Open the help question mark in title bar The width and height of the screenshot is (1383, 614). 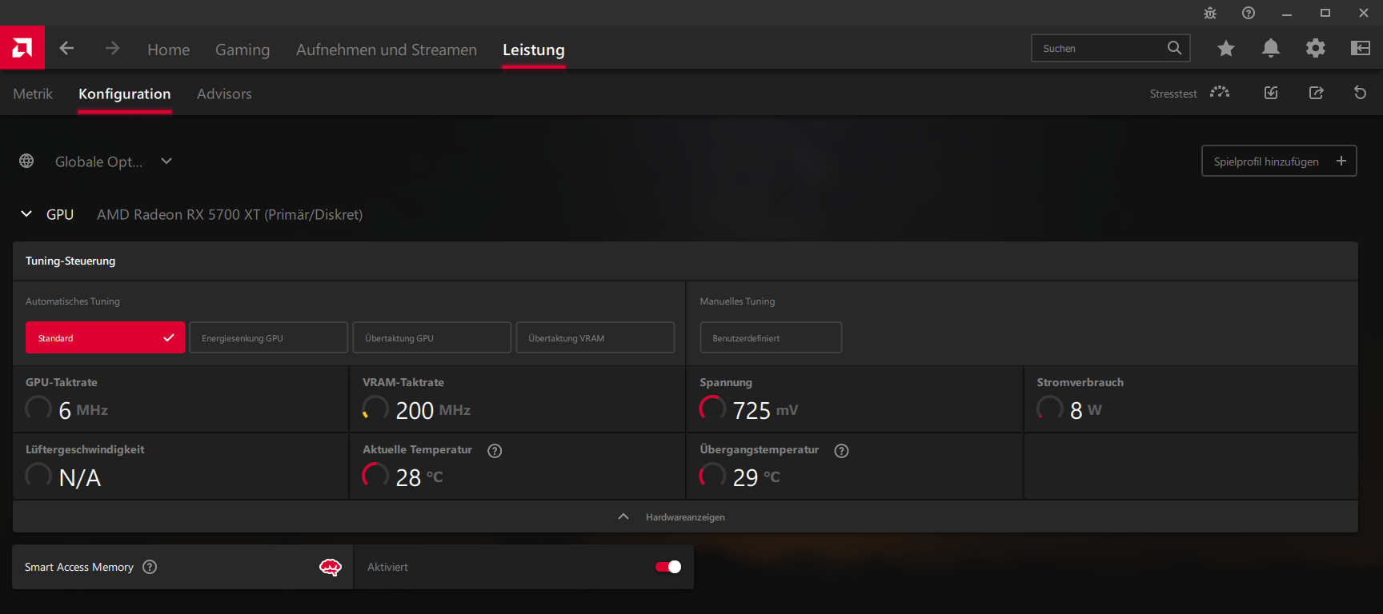(x=1249, y=13)
